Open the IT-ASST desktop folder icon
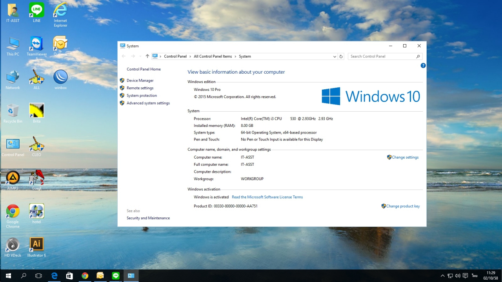502x282 pixels. click(x=13, y=13)
